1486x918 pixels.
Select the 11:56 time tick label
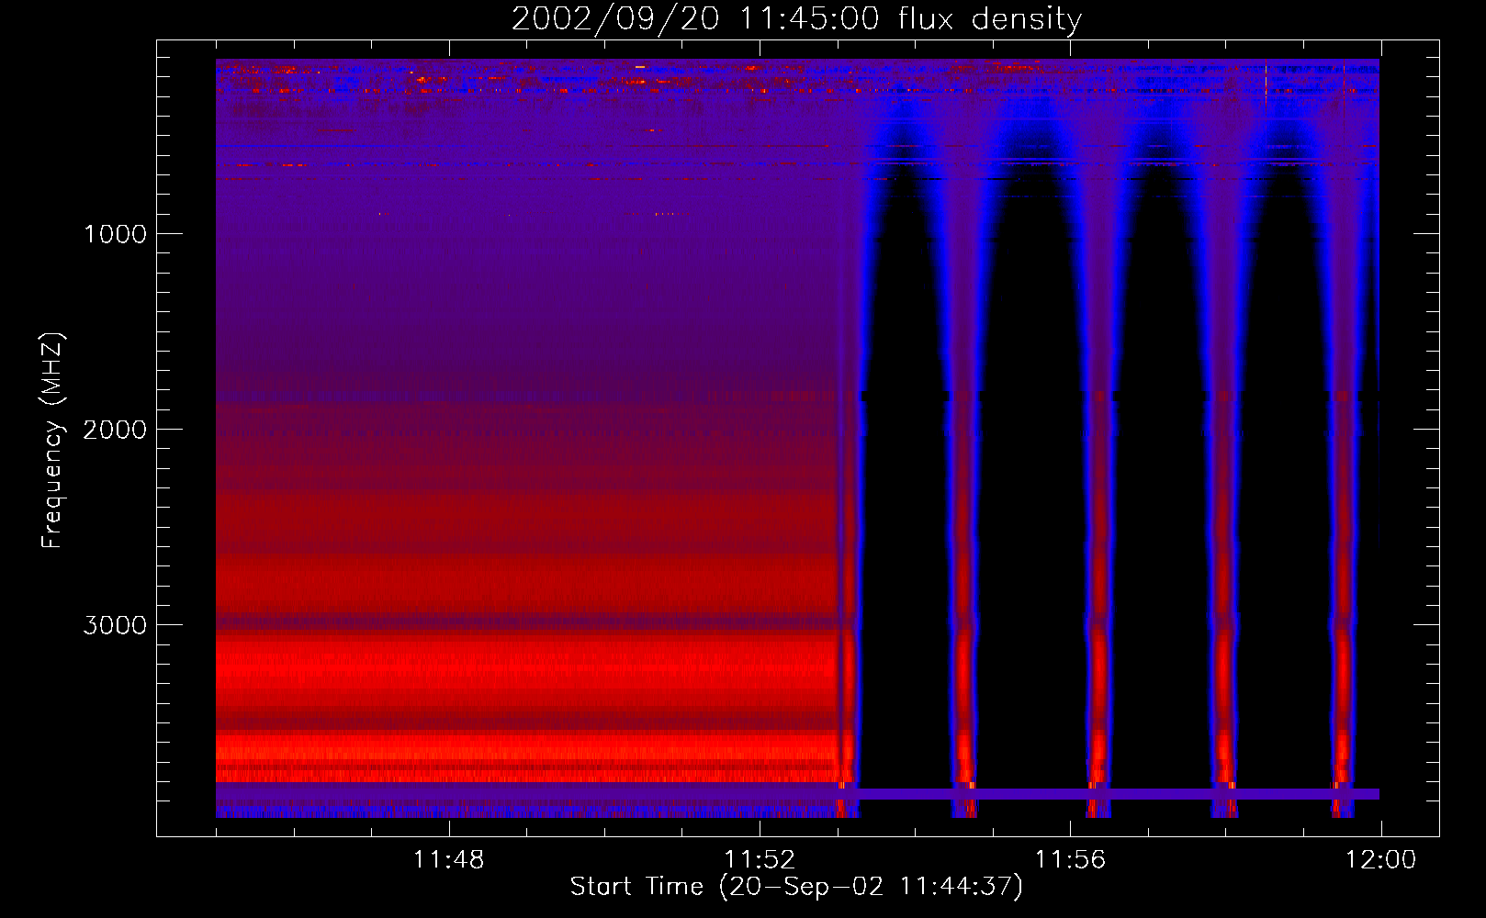tap(1070, 860)
